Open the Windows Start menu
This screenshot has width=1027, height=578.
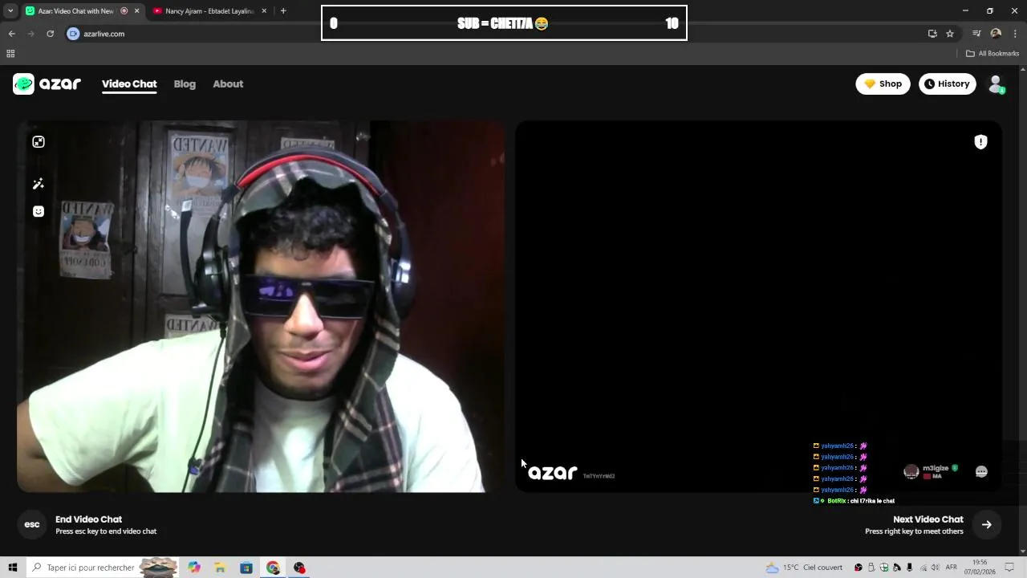coord(12,568)
